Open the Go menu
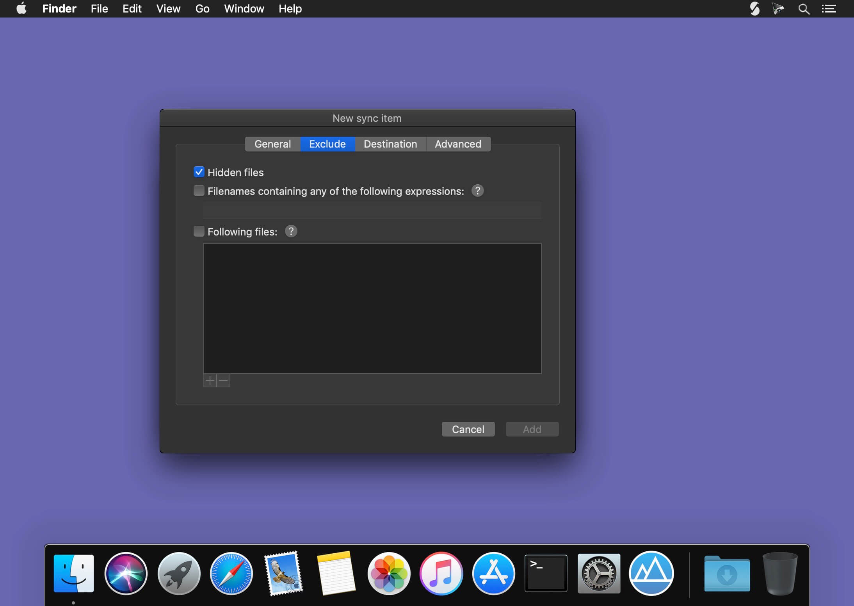854x606 pixels. [x=202, y=8]
